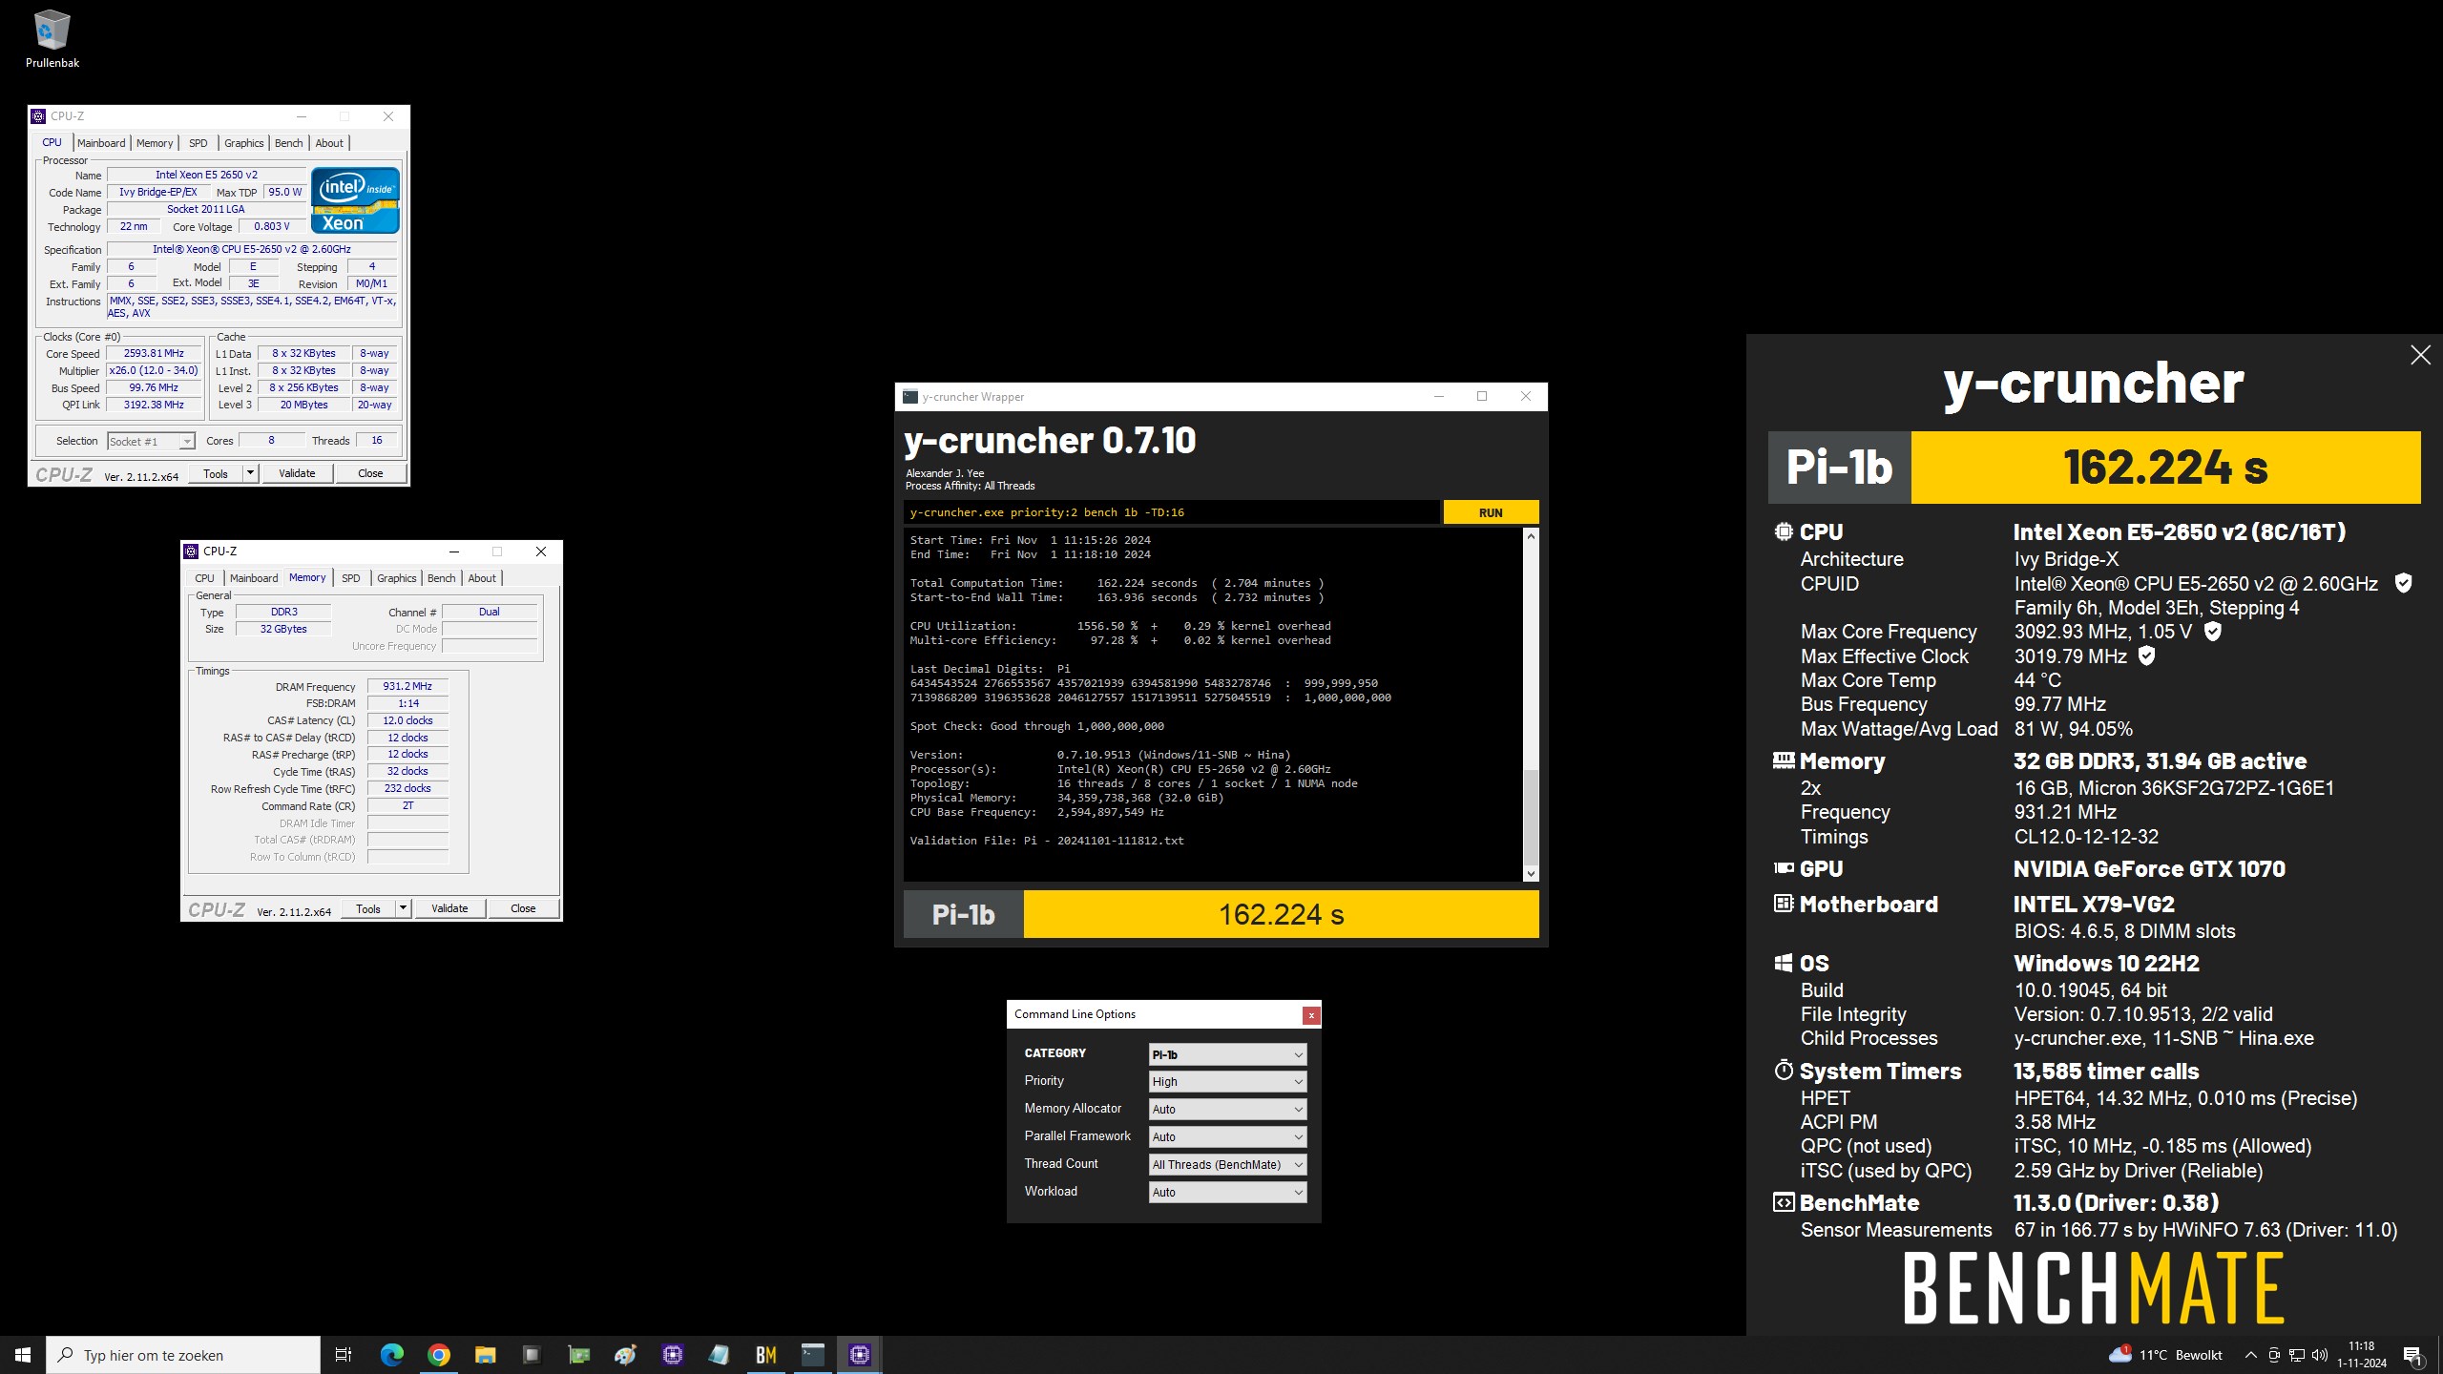
Task: Open the notification center icon
Action: click(2412, 1355)
